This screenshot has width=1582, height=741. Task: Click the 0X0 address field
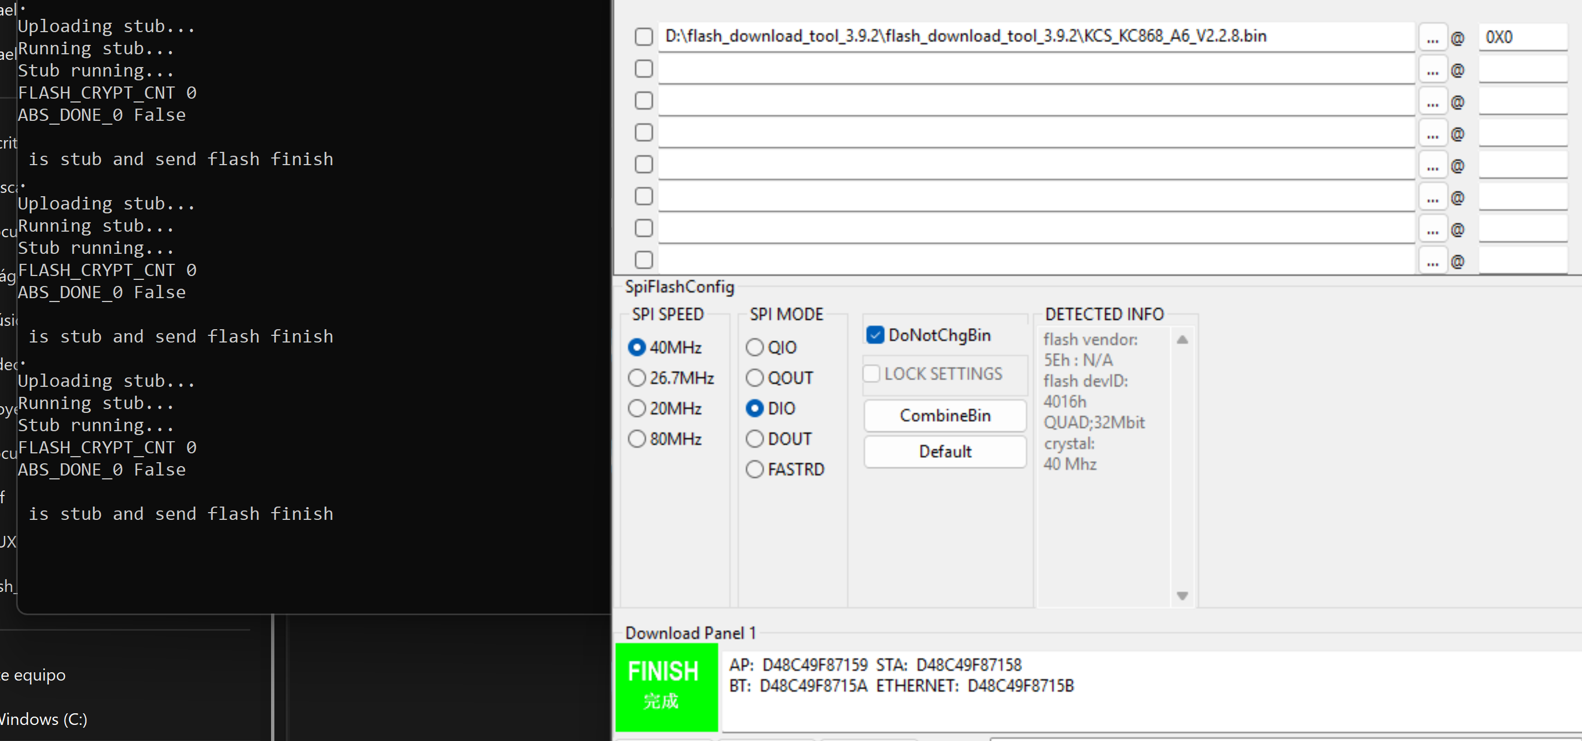coord(1522,37)
